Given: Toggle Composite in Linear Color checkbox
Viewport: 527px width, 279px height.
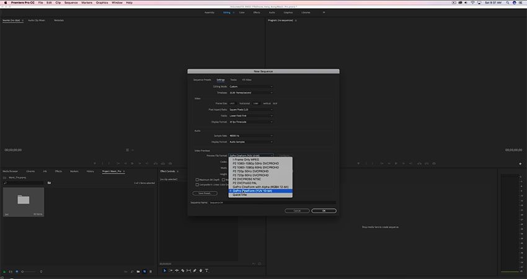Looking at the screenshot, I should [x=197, y=185].
